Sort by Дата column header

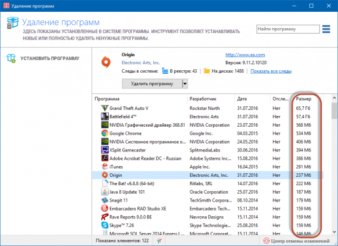242,99
